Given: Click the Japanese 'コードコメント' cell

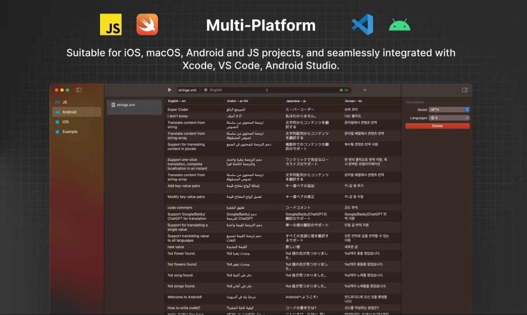Looking at the screenshot, I should 298,208.
